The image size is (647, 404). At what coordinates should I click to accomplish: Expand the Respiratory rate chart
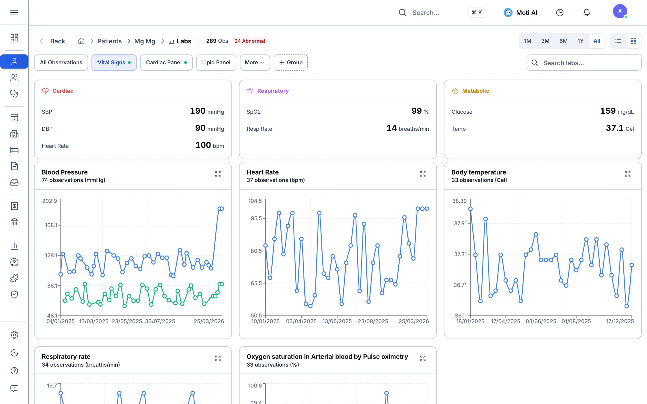[x=218, y=359]
